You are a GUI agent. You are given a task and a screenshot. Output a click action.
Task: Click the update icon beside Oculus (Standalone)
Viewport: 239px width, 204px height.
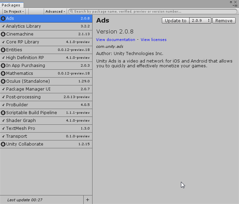[x=3, y=81]
